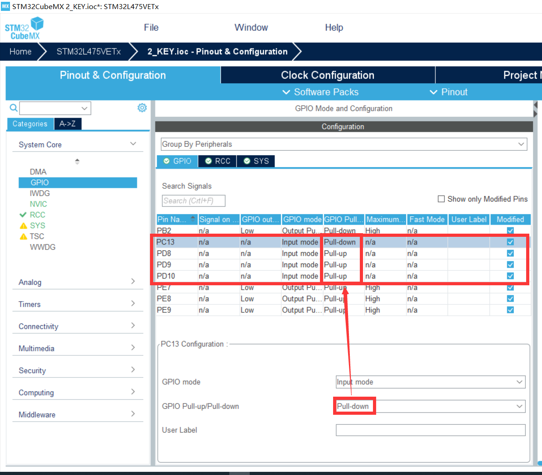Toggle the Modified checkbox for PB2
Viewport: 542px width, 475px height.
point(510,230)
